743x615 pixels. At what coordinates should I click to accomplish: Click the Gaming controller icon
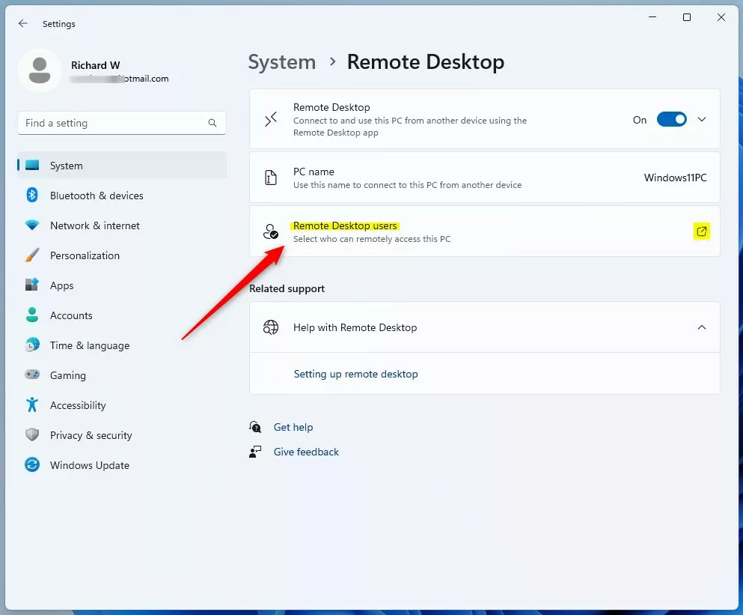(x=31, y=375)
